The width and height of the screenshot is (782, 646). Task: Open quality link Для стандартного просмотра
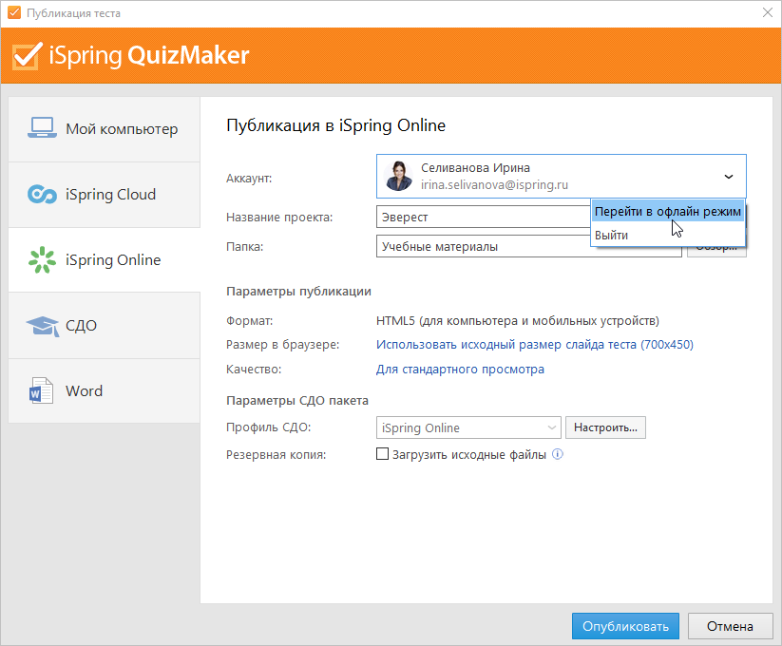(460, 370)
